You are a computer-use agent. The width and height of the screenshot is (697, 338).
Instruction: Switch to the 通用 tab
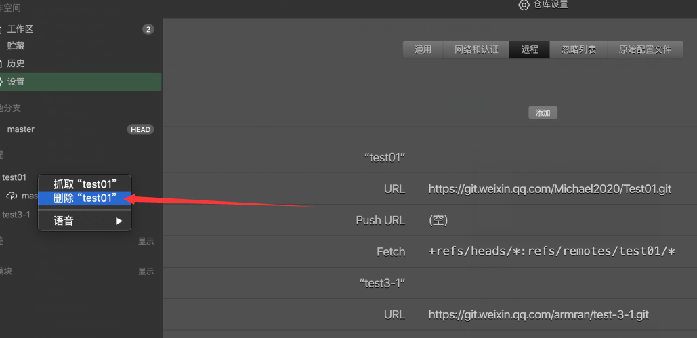click(x=423, y=49)
